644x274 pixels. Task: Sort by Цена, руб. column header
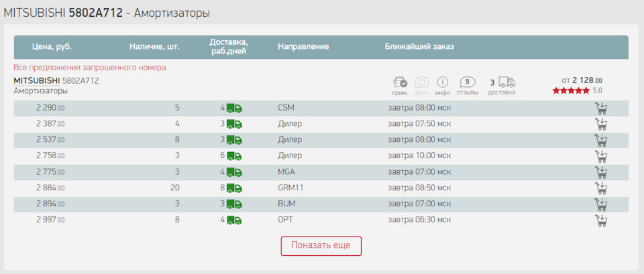click(x=52, y=47)
